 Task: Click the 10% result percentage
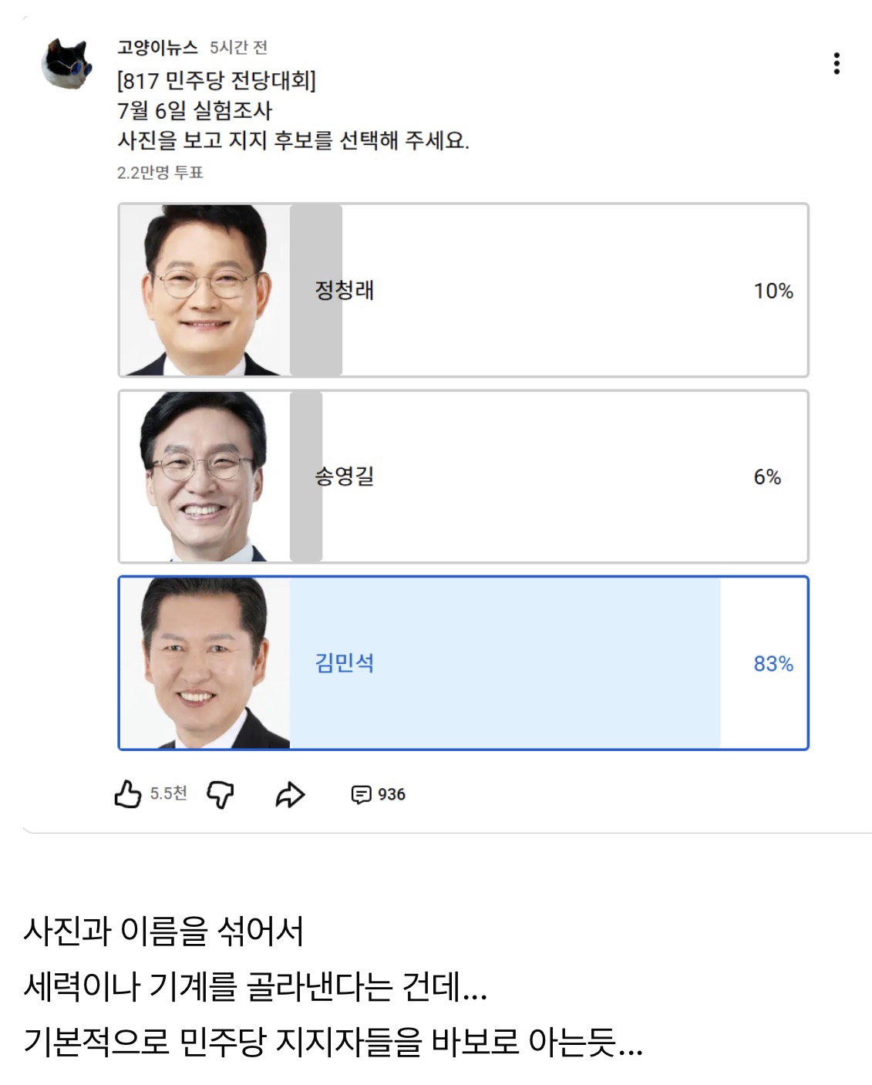point(773,291)
